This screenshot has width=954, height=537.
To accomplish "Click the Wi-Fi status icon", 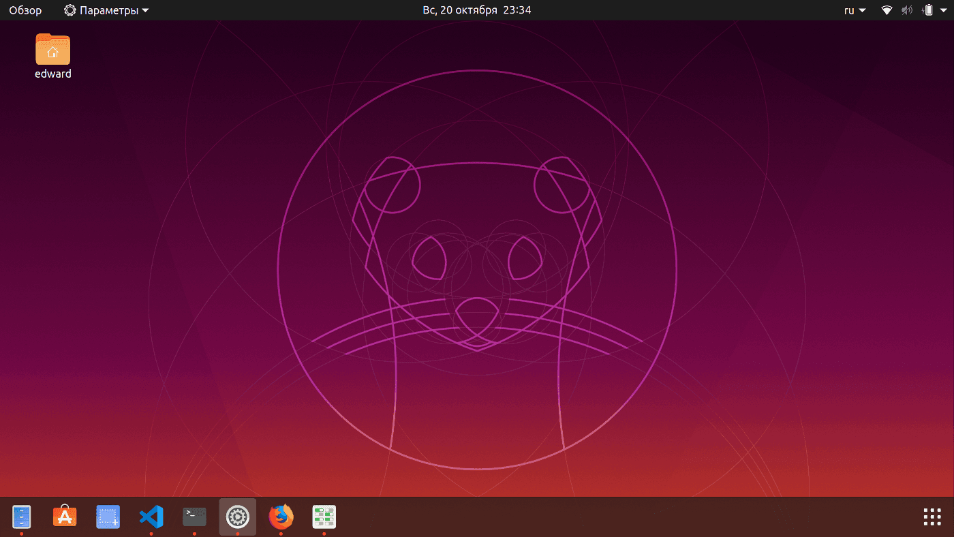I will click(887, 10).
